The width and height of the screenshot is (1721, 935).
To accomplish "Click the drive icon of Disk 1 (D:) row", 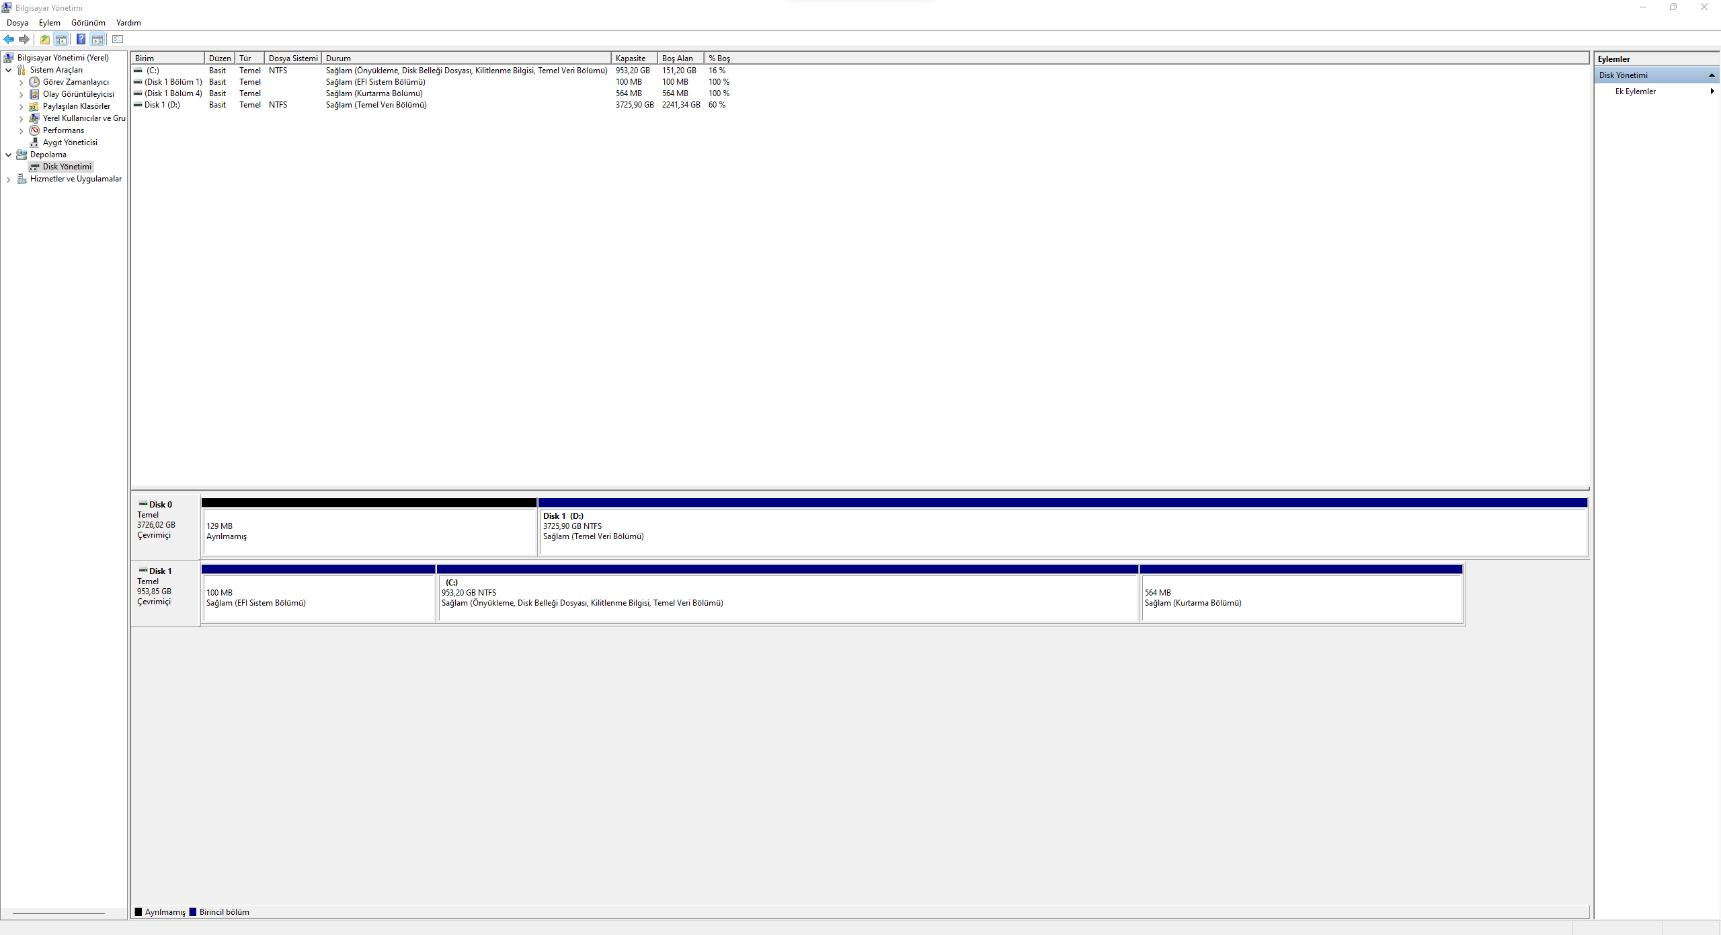I will (x=138, y=105).
